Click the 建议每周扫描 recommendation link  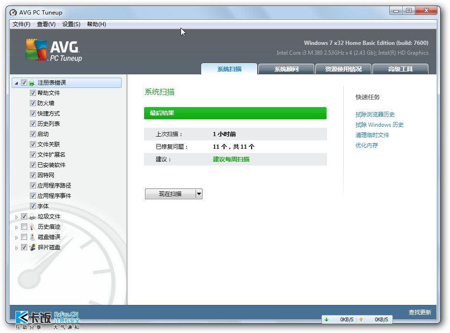231,159
